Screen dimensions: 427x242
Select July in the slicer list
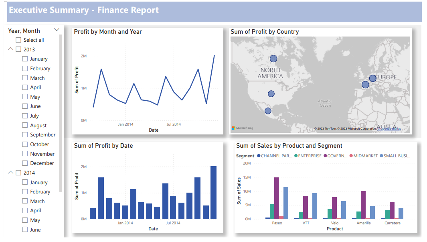(25, 116)
